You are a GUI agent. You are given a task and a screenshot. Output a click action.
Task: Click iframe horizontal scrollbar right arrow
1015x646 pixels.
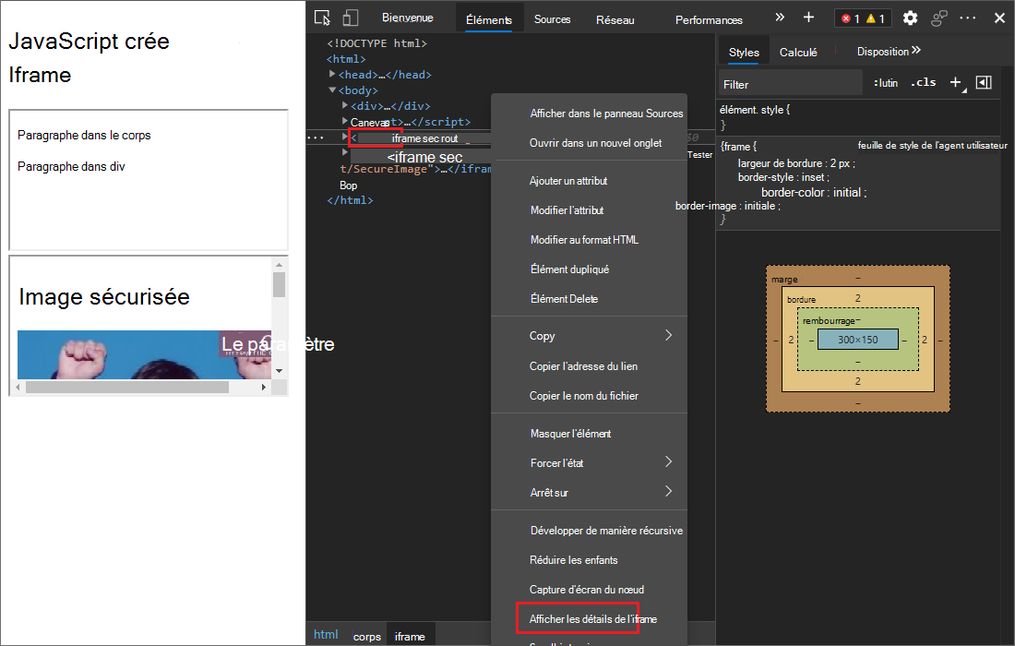pyautogui.click(x=264, y=387)
